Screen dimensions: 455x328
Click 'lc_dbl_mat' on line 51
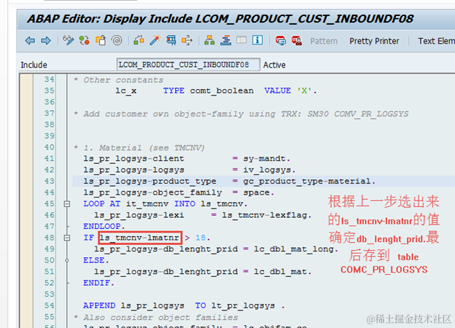[x=280, y=272]
